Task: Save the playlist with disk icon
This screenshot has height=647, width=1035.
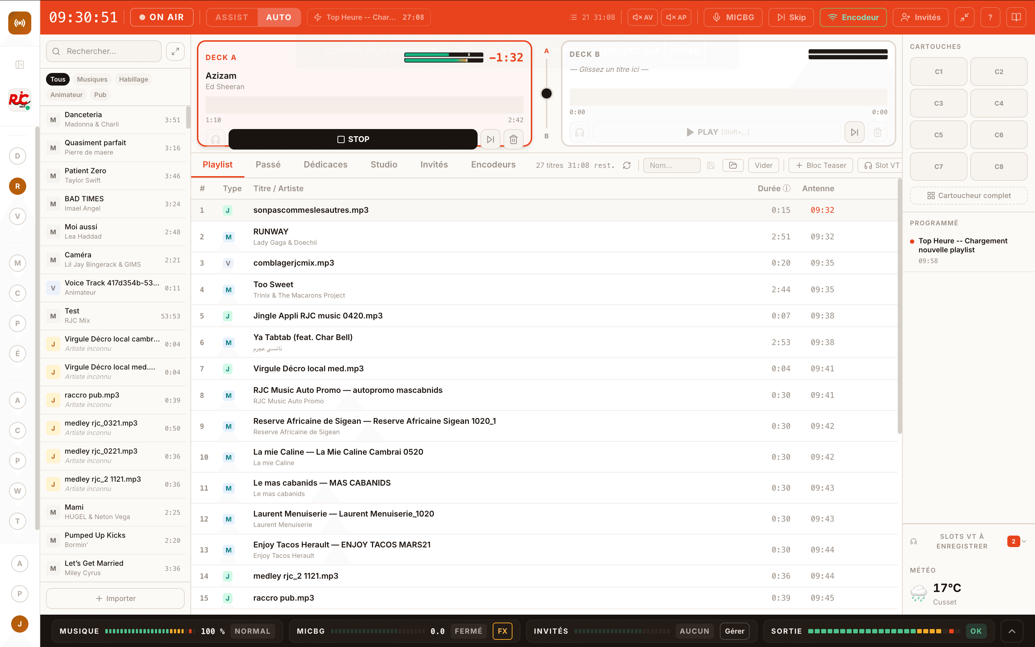Action: [711, 165]
